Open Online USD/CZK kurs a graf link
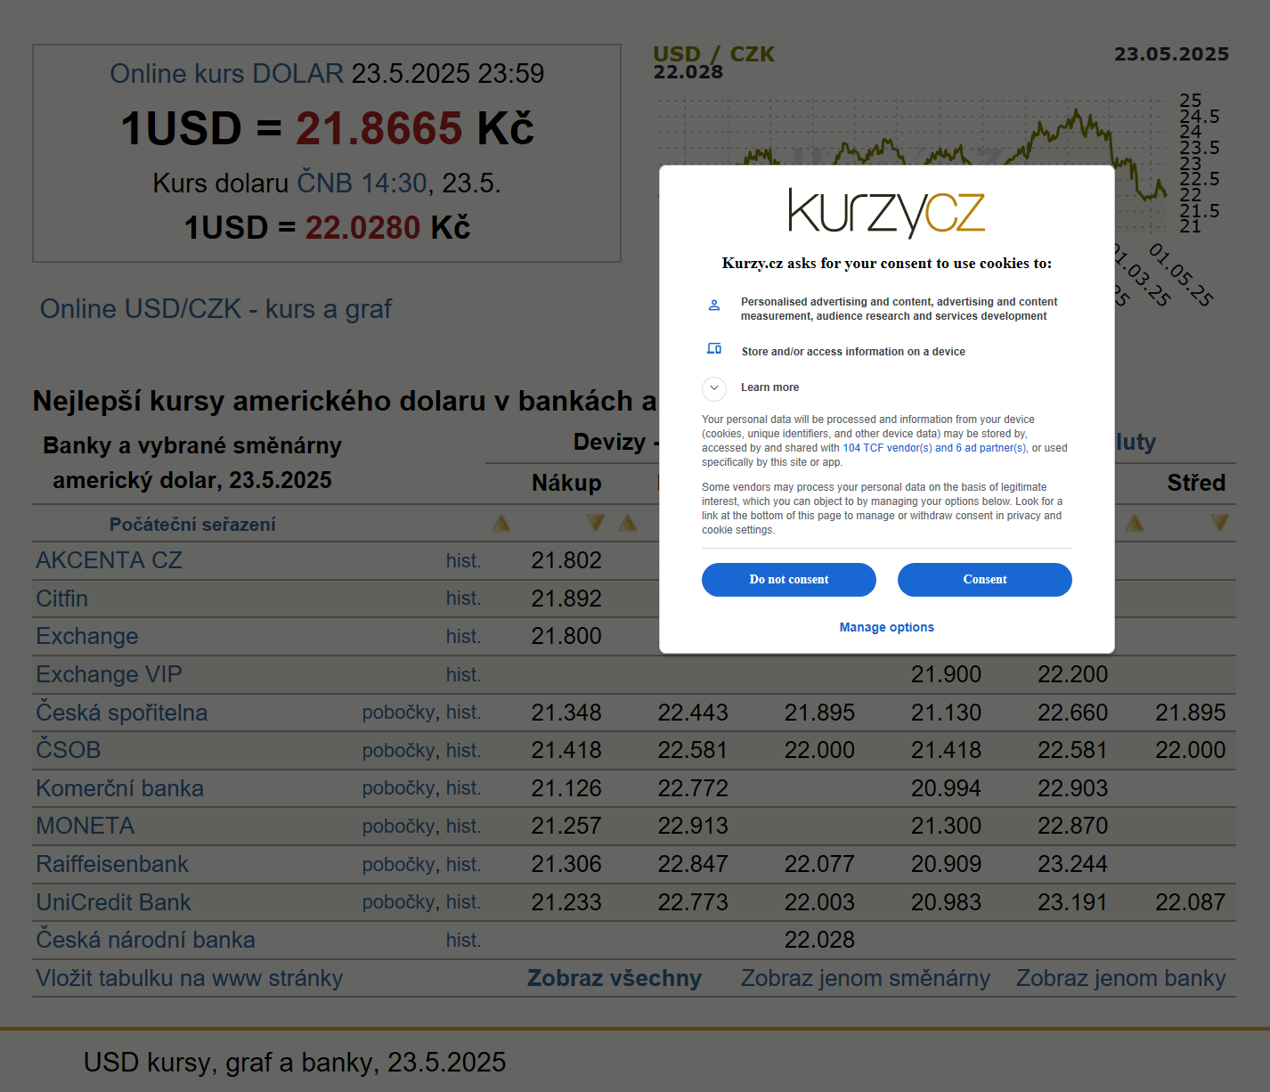This screenshot has height=1092, width=1270. pyautogui.click(x=216, y=309)
